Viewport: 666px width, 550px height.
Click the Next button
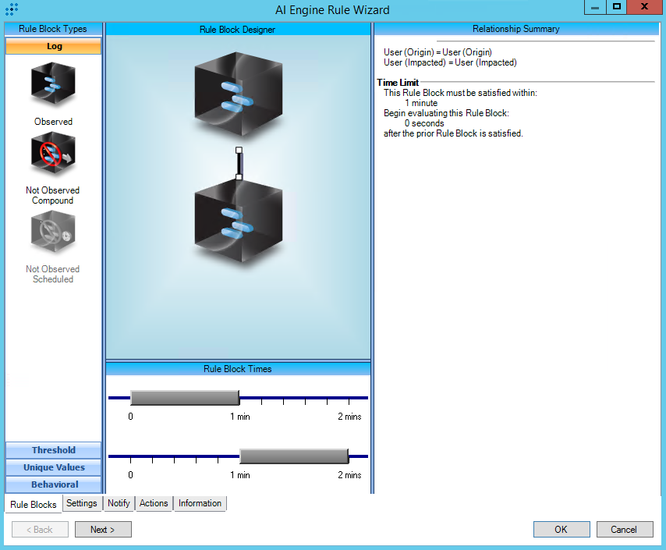pyautogui.click(x=103, y=530)
